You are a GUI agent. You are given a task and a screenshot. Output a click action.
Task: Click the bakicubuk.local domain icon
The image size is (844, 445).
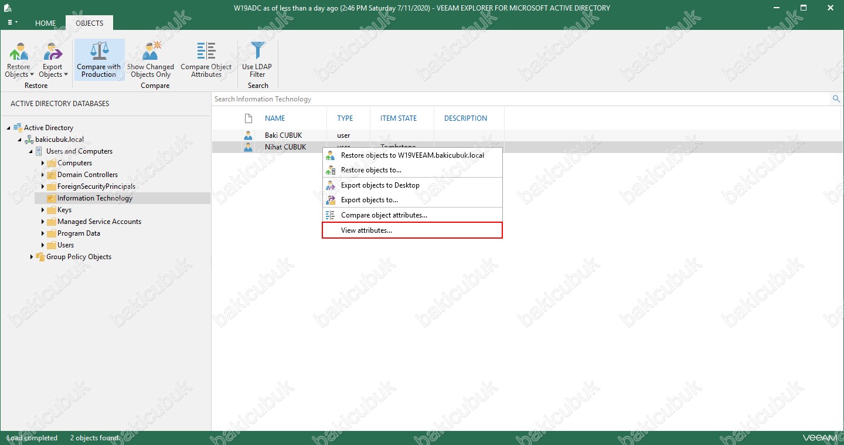click(29, 140)
